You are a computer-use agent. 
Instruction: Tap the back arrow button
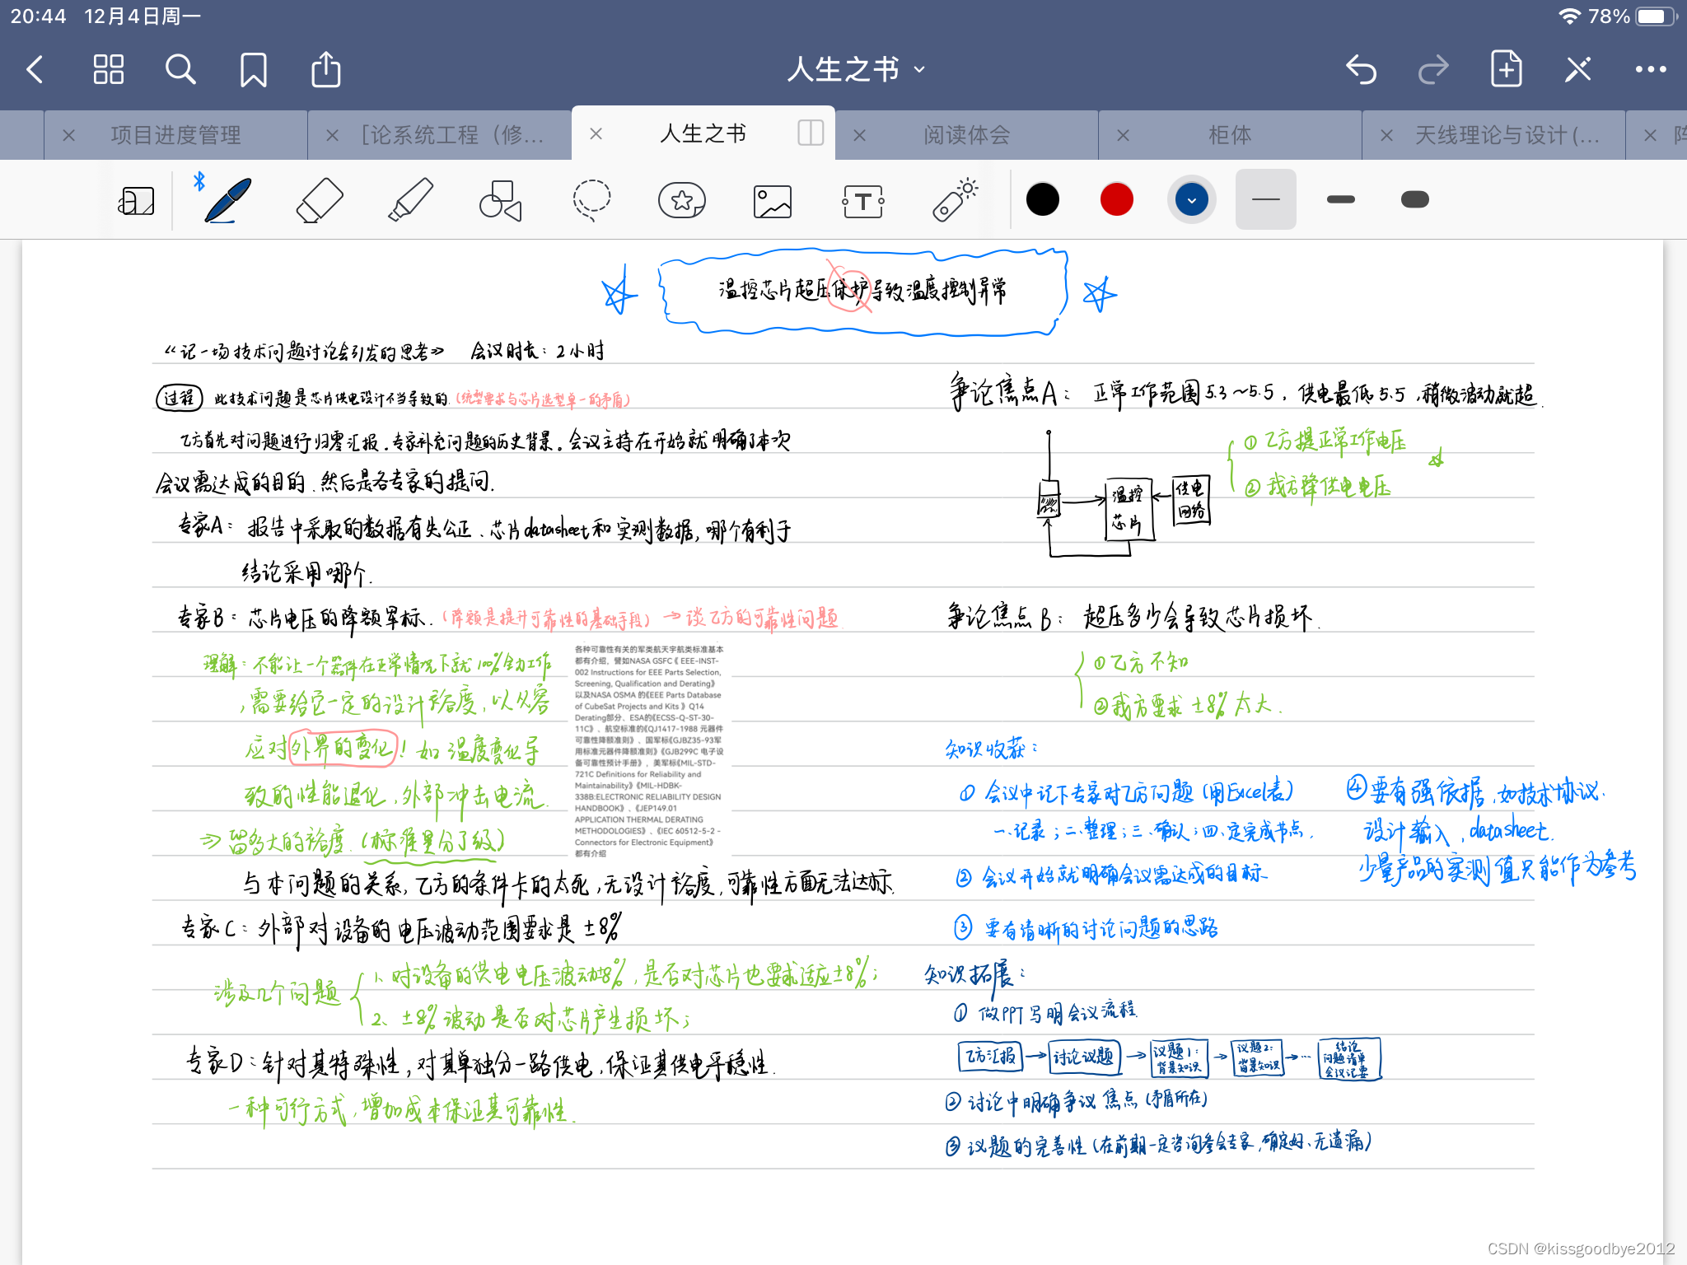click(35, 70)
